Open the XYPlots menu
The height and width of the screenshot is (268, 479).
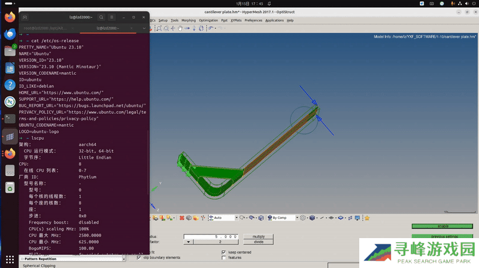point(236,20)
